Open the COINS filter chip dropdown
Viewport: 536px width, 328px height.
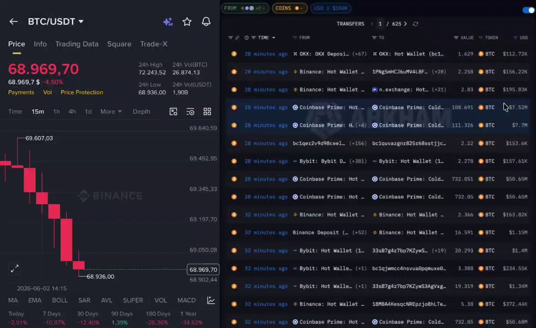click(x=289, y=8)
